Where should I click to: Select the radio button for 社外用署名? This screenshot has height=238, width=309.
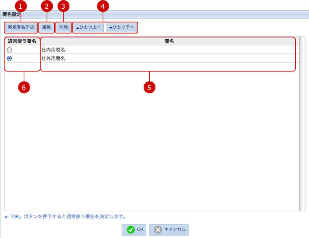pos(9,58)
